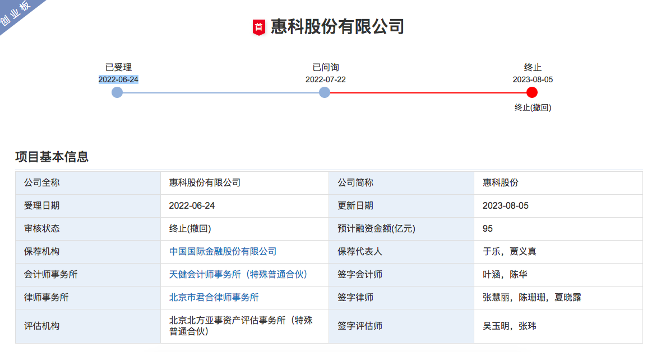Image resolution: width=652 pixels, height=352 pixels.
Task: Click the date 2023-08-05 under 终止
Action: [533, 79]
